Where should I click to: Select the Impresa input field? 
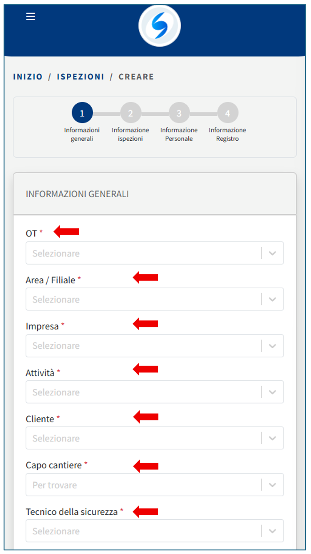142,346
